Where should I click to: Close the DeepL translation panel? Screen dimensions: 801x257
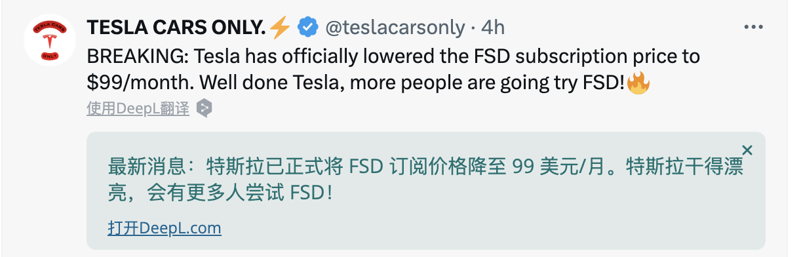(x=747, y=150)
